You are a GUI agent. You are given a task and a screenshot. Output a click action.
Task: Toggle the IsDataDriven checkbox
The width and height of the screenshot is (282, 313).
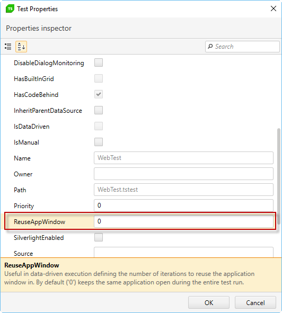click(99, 126)
